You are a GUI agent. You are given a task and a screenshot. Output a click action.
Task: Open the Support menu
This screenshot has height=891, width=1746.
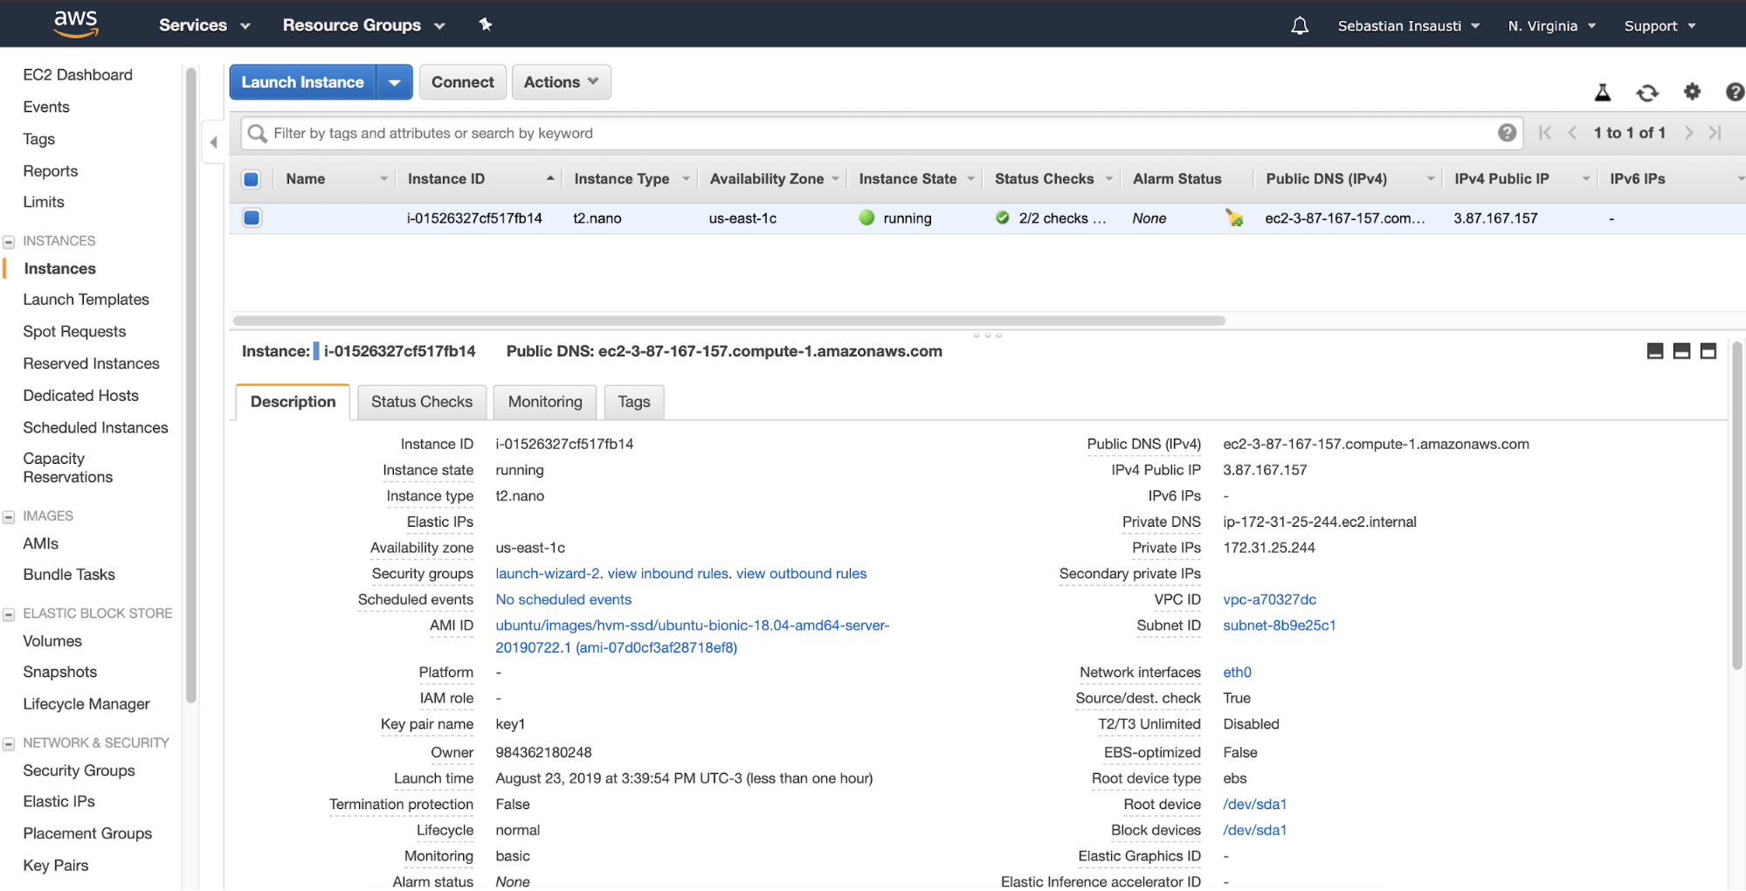(1660, 26)
